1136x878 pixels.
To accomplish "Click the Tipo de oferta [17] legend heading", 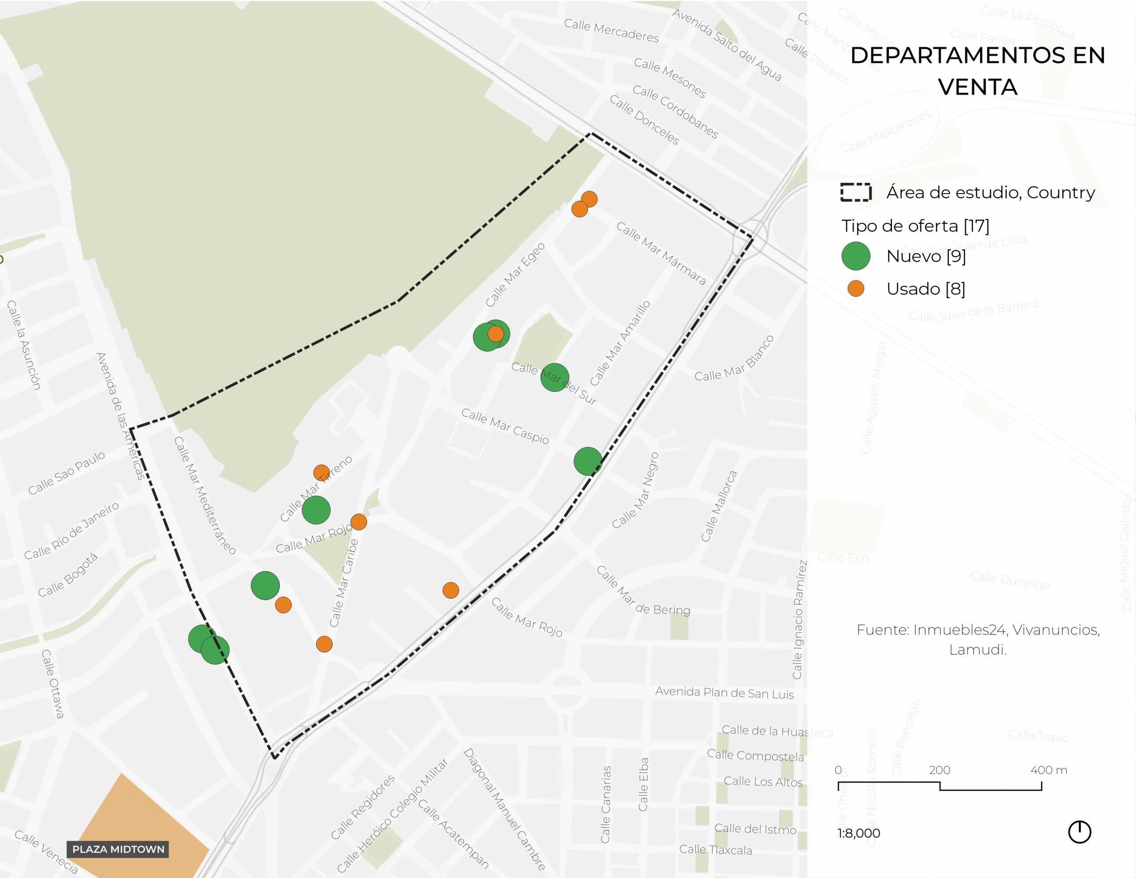I will point(915,226).
